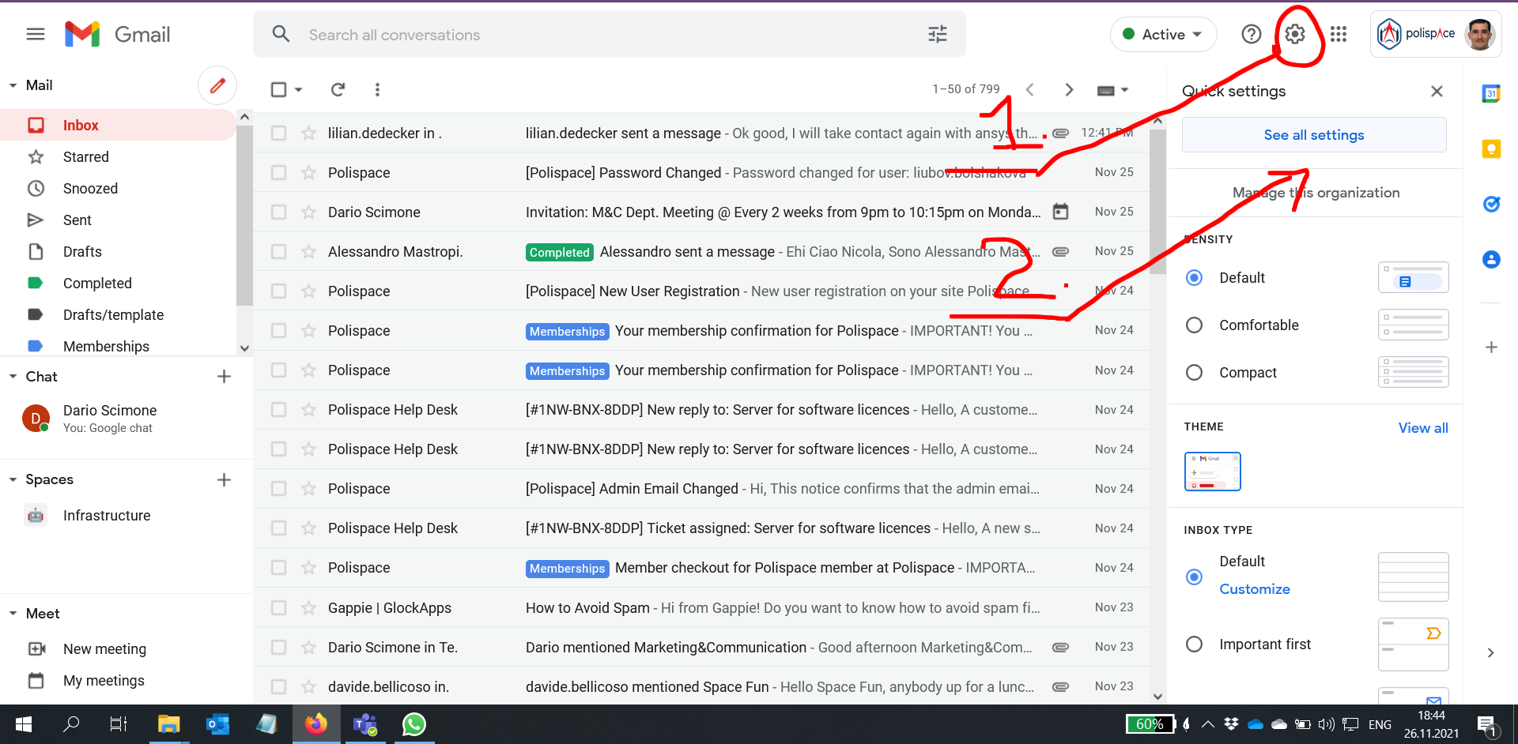The image size is (1518, 744).
Task: Open Windows search in the taskbar
Action: click(71, 723)
